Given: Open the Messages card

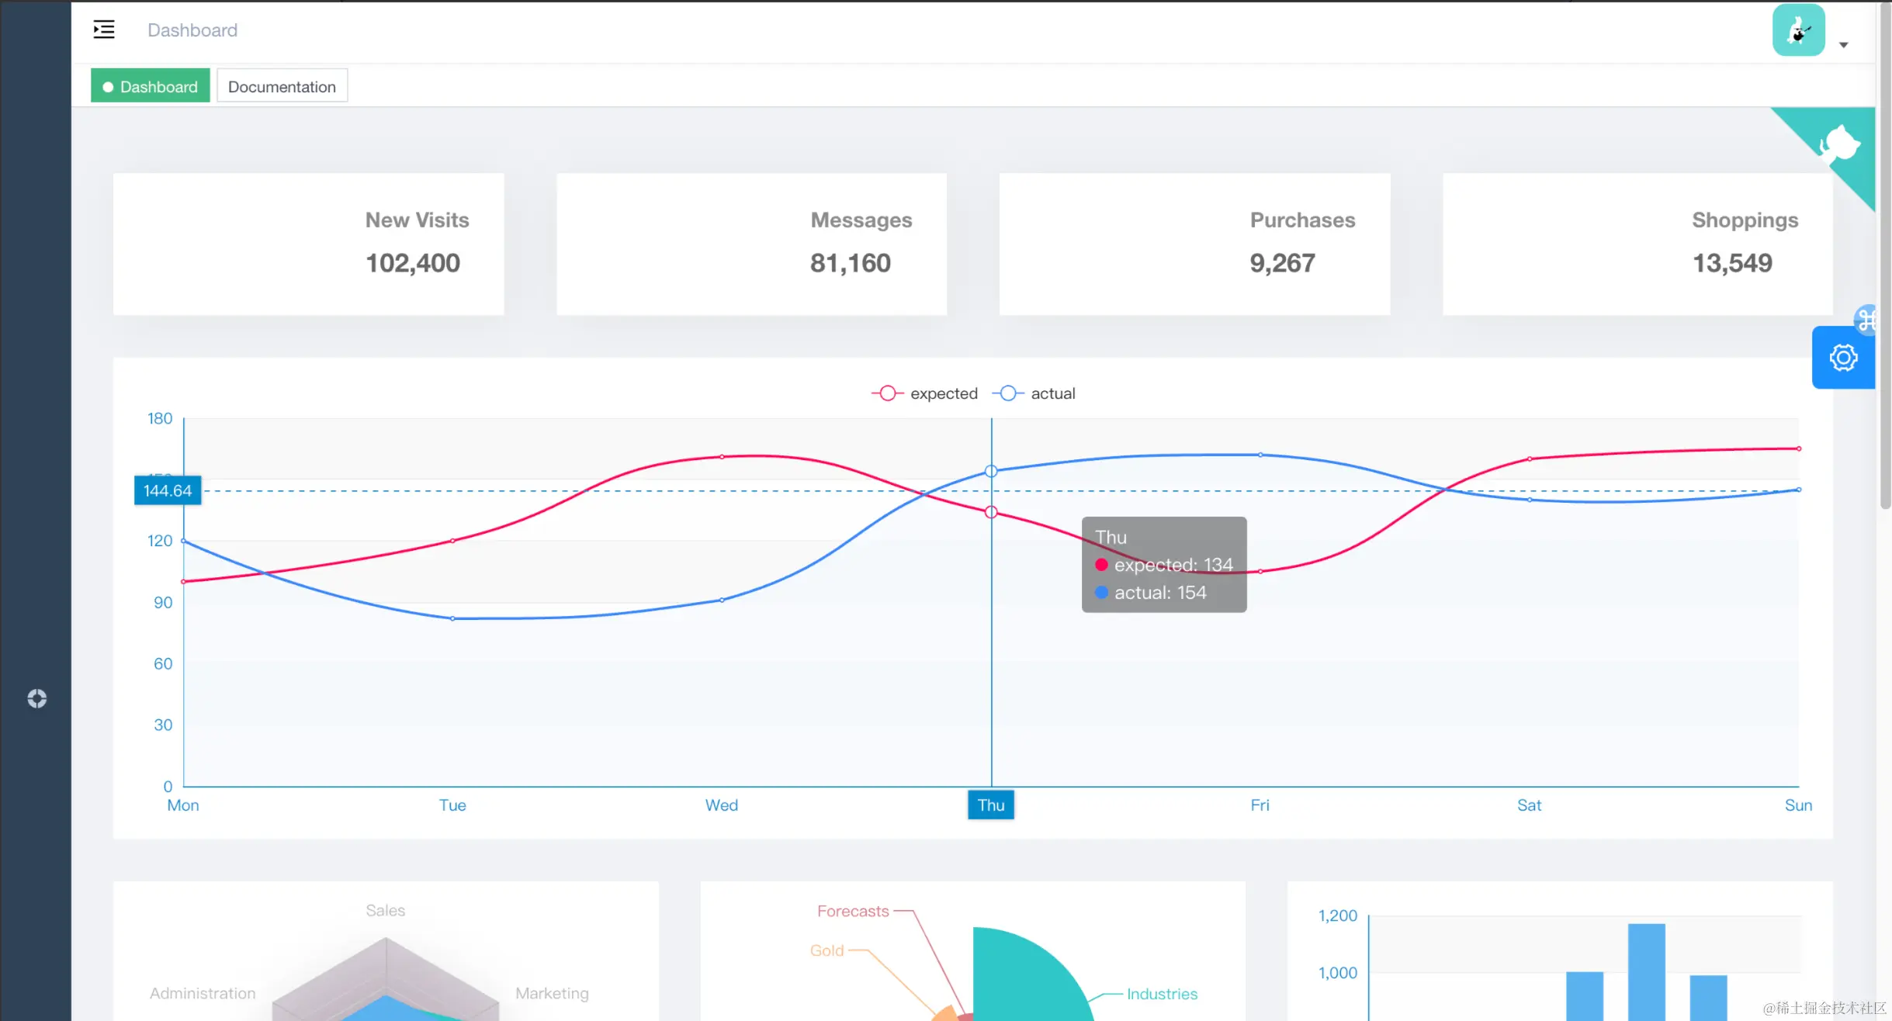Looking at the screenshot, I should 751,244.
